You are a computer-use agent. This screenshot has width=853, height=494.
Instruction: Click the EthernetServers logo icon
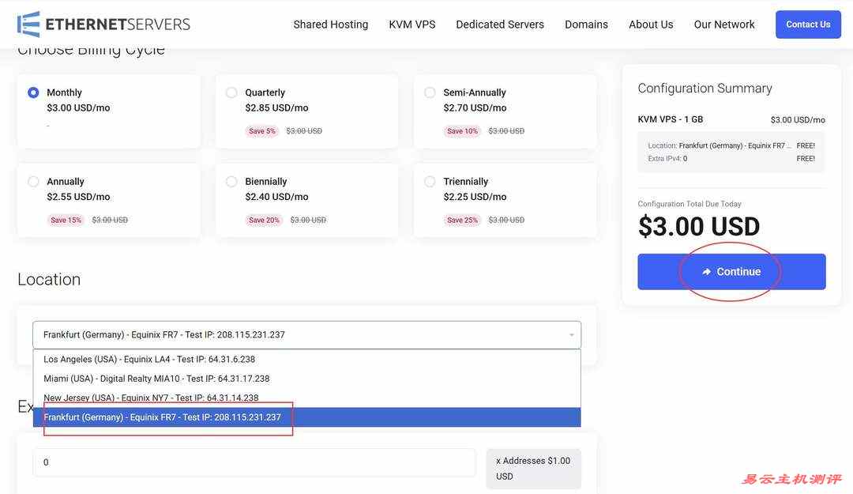click(28, 24)
